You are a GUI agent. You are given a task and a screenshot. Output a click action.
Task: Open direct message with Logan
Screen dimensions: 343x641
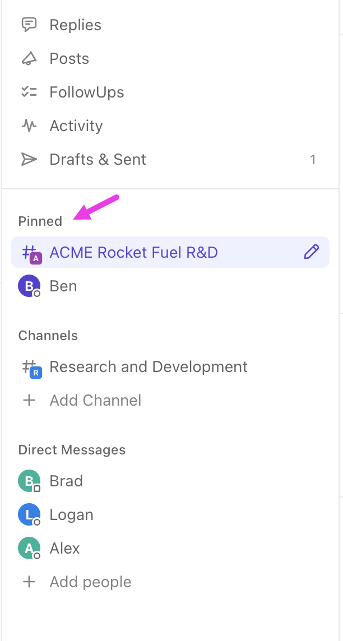pos(71,514)
